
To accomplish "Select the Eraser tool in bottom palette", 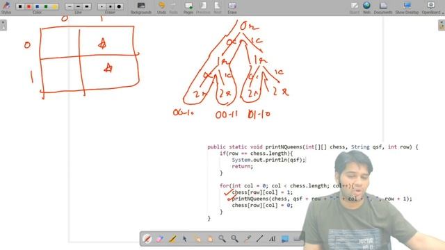I will [x=160, y=239].
